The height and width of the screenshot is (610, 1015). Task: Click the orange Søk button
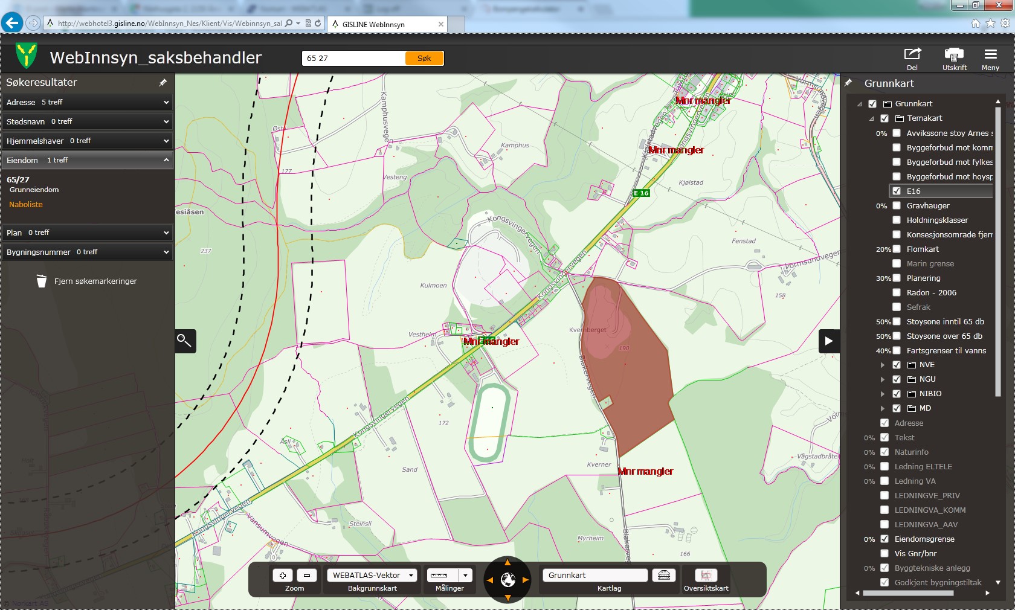pos(424,58)
